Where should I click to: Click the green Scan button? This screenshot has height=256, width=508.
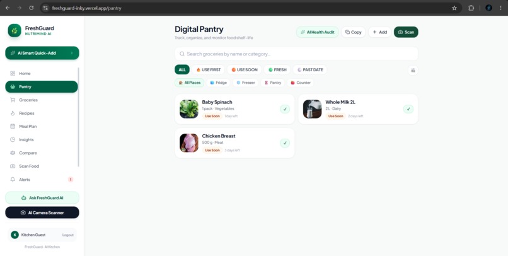tap(406, 32)
